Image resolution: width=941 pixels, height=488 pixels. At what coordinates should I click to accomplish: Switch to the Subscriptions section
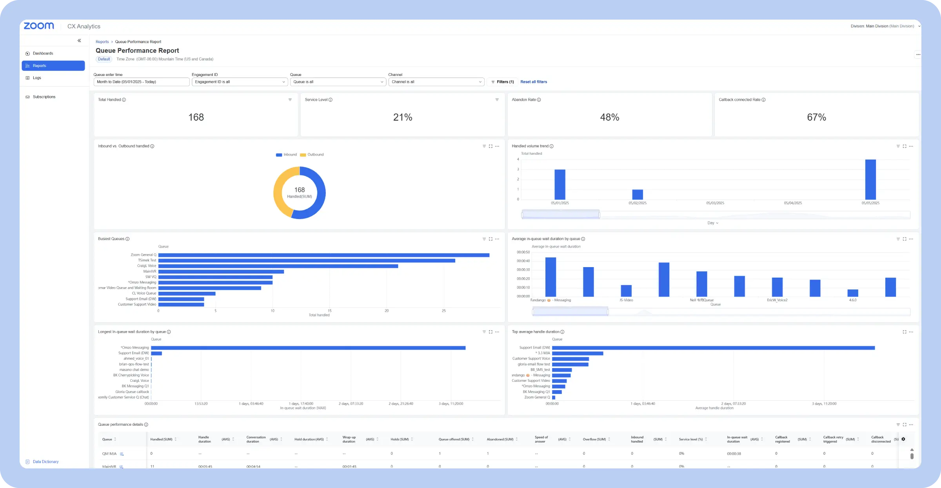[x=44, y=97]
